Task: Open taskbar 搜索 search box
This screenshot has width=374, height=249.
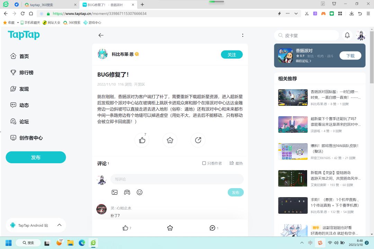Action: coord(28,243)
